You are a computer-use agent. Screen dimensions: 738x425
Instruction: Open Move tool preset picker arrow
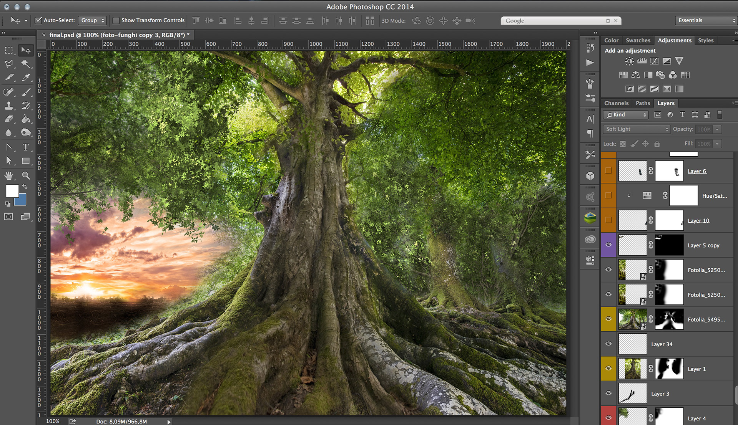(x=26, y=21)
